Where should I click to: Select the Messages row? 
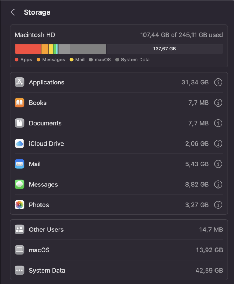tap(119, 184)
